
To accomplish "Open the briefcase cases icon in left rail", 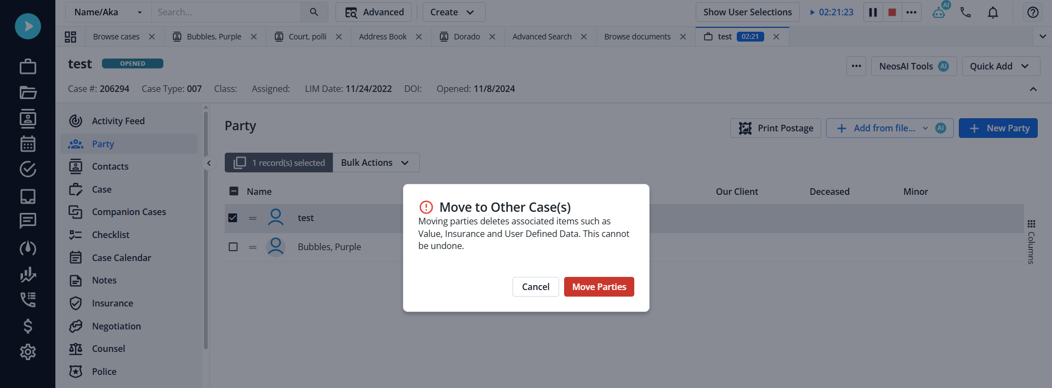I will (28, 67).
